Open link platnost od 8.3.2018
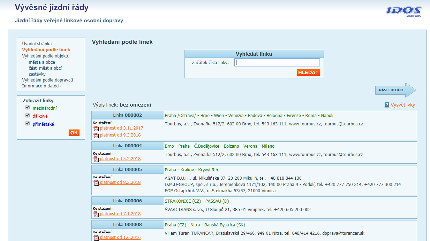 [120, 182]
